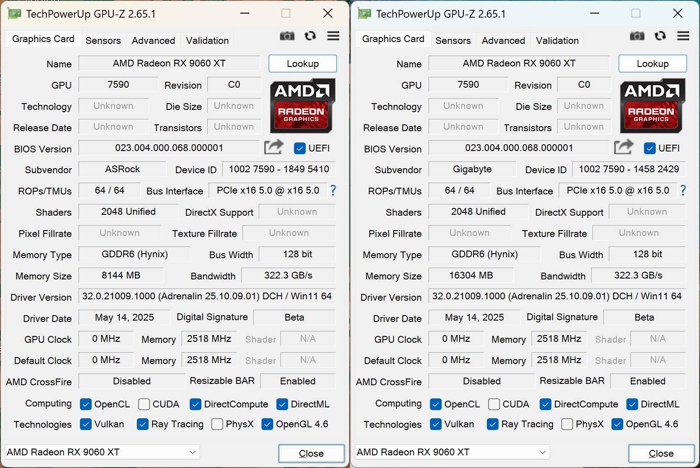Click BIOS Version field in Gigabyte window
700x468 pixels.
point(519,148)
